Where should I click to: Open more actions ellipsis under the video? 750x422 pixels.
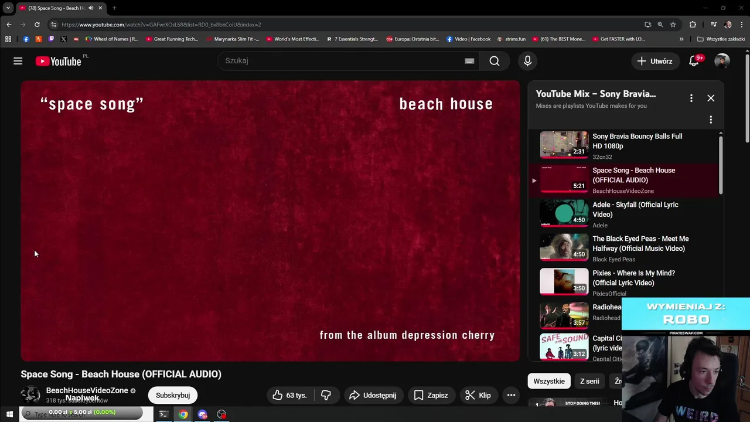(x=511, y=395)
